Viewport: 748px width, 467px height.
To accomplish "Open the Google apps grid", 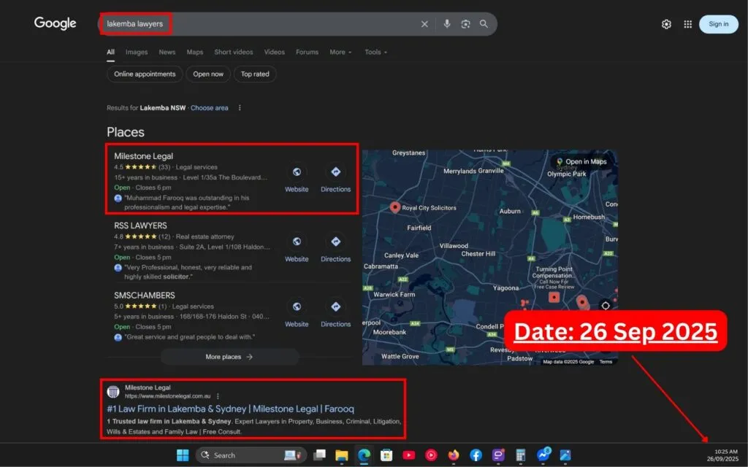I will [x=687, y=24].
